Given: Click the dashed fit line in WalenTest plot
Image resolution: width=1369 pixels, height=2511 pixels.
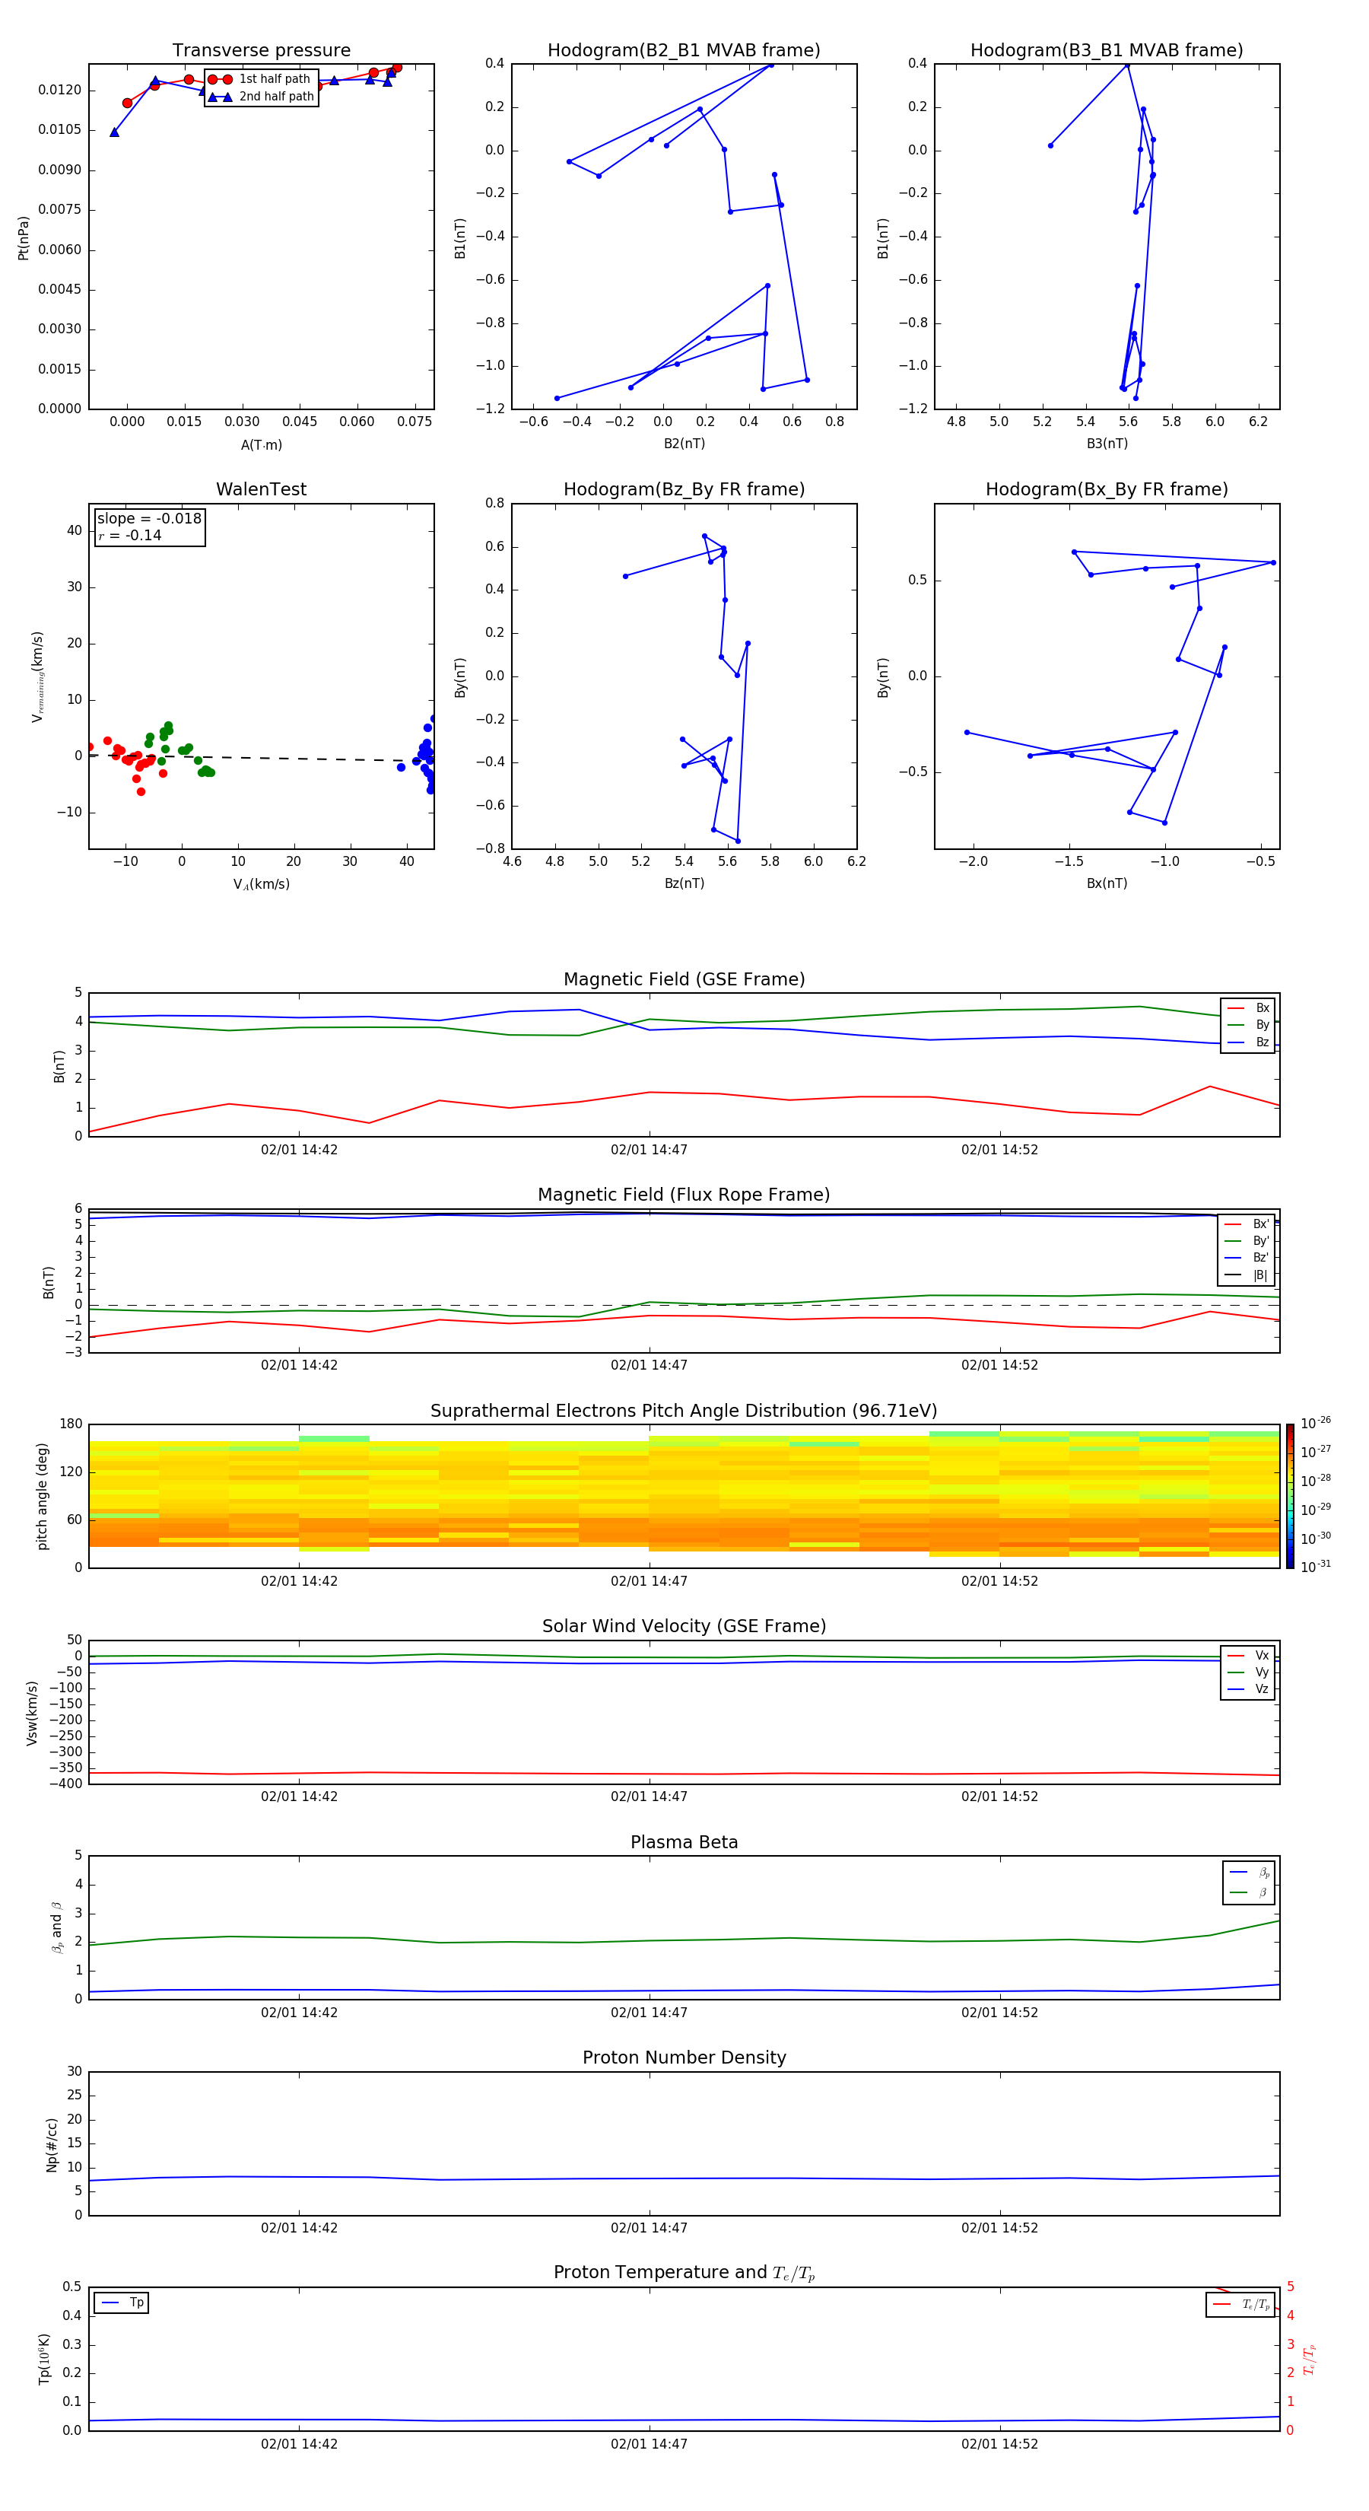Looking at the screenshot, I should click(x=261, y=757).
